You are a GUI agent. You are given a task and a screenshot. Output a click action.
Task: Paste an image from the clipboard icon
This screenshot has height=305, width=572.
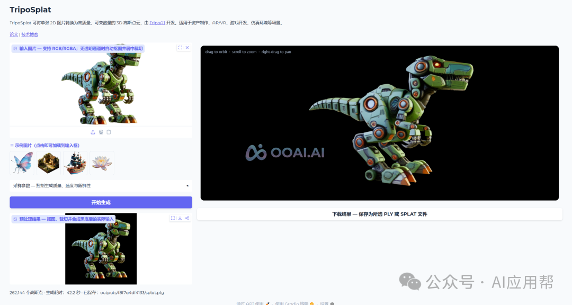(x=109, y=132)
